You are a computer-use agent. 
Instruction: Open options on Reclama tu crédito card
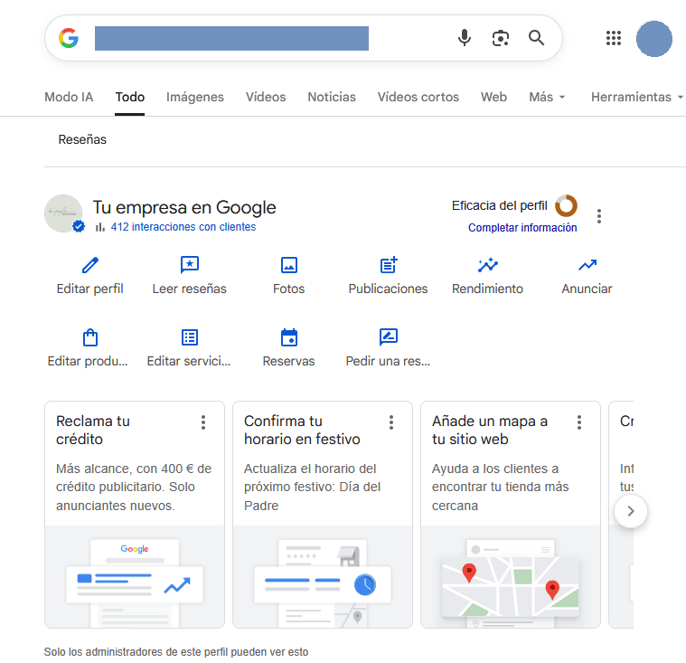(x=203, y=422)
